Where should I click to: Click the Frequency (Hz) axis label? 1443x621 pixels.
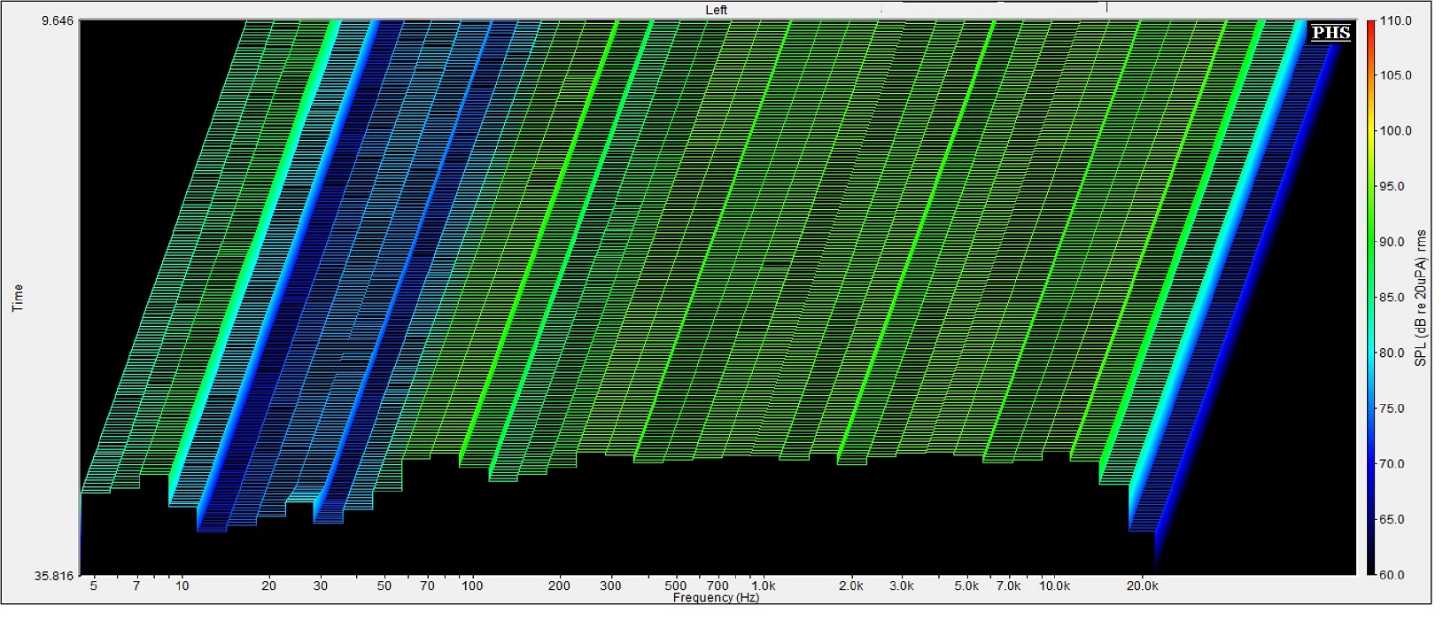pos(716,598)
